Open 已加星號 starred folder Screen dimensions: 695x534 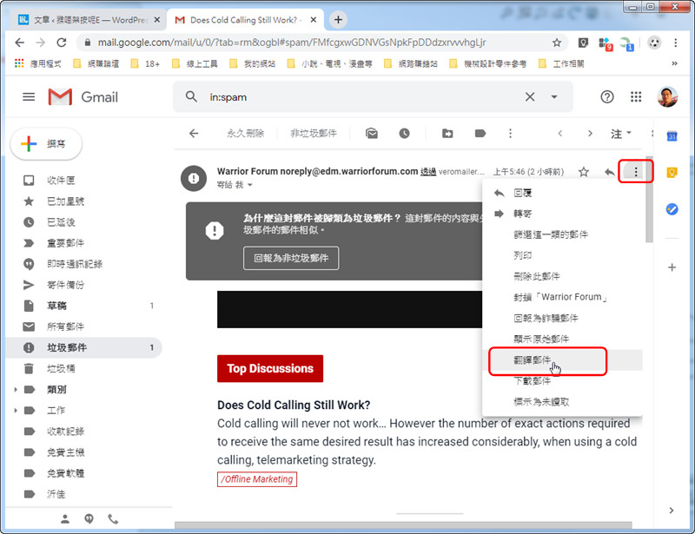[84, 201]
